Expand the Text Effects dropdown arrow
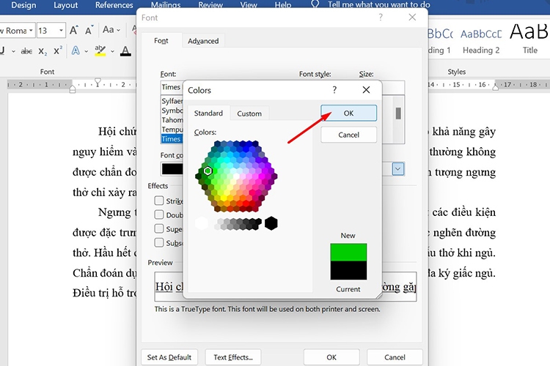Viewport: 550px width, 366px height. point(87,51)
